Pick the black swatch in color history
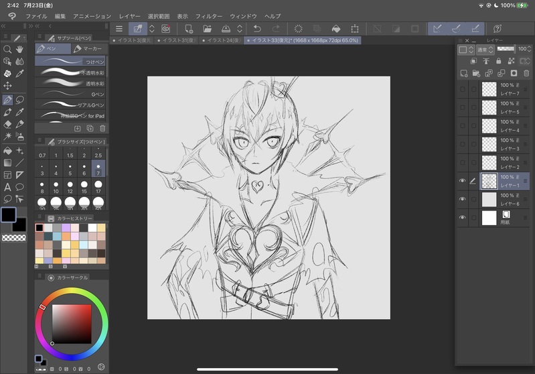This screenshot has height=374, width=535. [40, 228]
